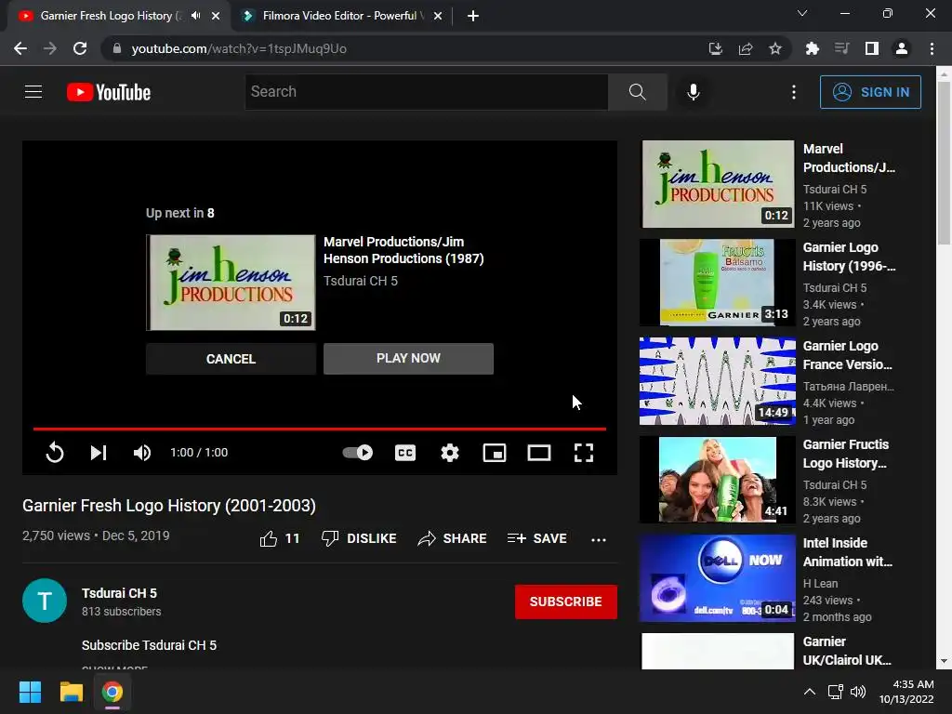Open Marvel Productions sidebar video thumbnail
This screenshot has width=952, height=714.
click(x=718, y=184)
